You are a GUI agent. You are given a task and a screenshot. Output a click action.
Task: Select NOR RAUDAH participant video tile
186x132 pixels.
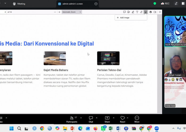(x=175, y=31)
